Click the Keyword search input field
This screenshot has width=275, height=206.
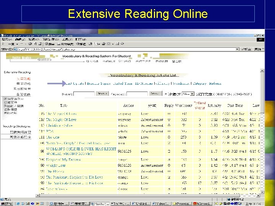(x=137, y=94)
